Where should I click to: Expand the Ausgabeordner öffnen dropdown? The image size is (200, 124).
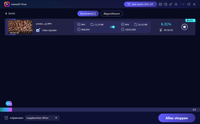42,118
